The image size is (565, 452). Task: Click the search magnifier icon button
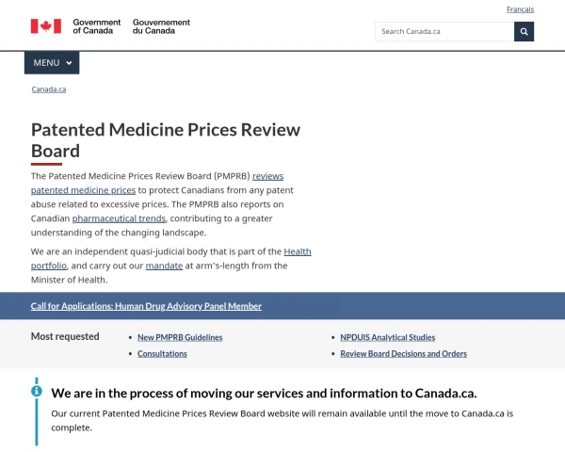point(524,31)
